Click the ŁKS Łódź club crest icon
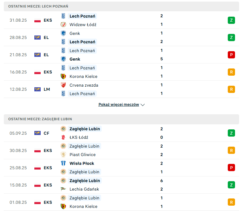 [63, 137]
